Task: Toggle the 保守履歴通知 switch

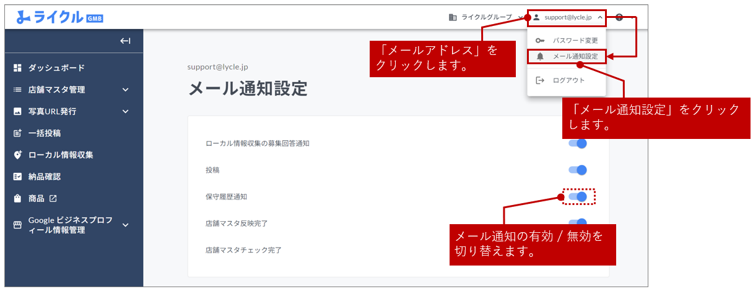Action: coord(578,197)
